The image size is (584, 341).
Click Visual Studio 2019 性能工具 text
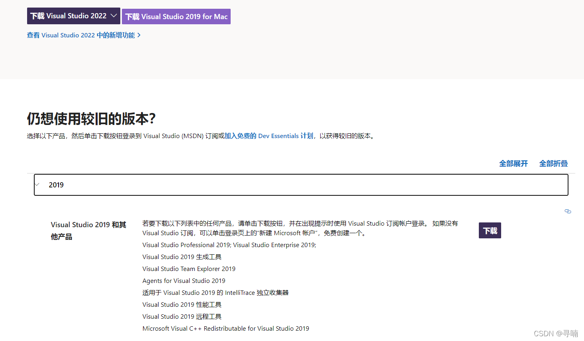tap(182, 305)
